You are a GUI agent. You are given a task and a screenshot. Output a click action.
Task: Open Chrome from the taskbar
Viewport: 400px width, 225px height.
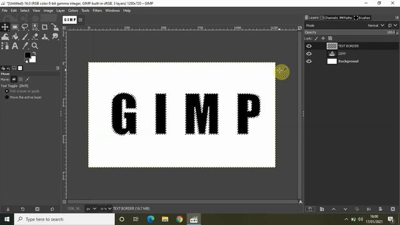(179, 219)
